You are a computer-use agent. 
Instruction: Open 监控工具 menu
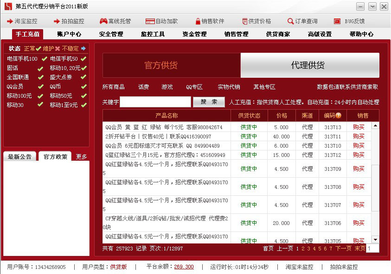pyautogui.click(x=153, y=34)
